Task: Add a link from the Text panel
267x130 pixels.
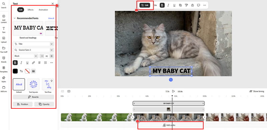Action: (x=33, y=63)
